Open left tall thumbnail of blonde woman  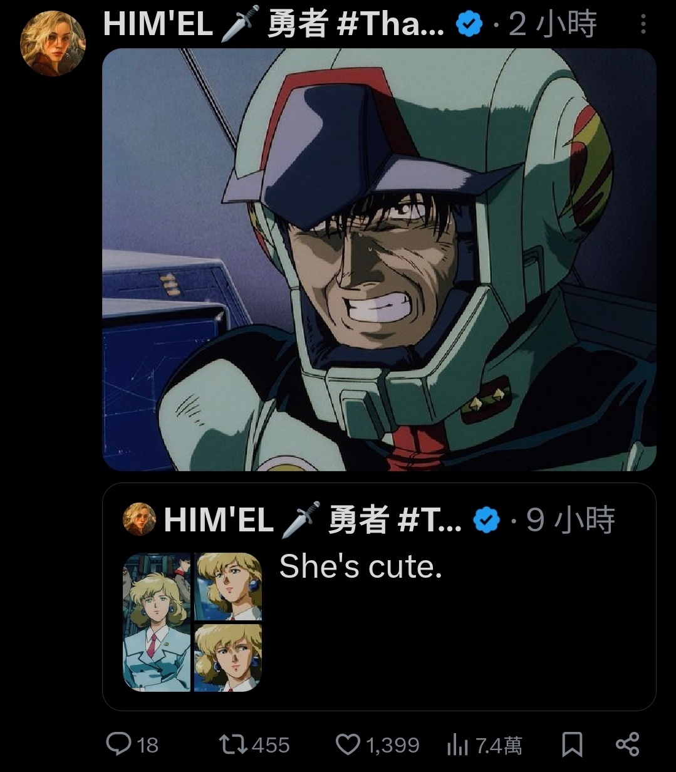(157, 622)
